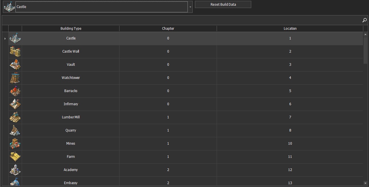
Task: Select the Castle Wall name cell
Action: (71, 51)
